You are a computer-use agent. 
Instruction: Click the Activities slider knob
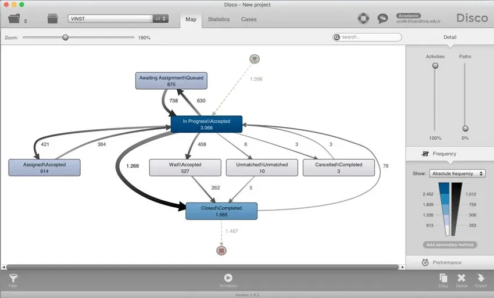point(435,66)
